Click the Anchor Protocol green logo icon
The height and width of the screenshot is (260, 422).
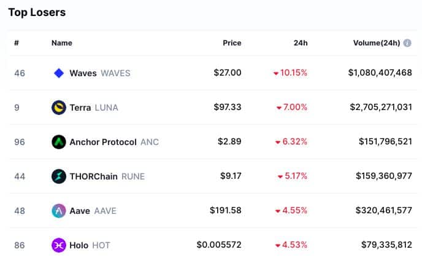pos(59,142)
